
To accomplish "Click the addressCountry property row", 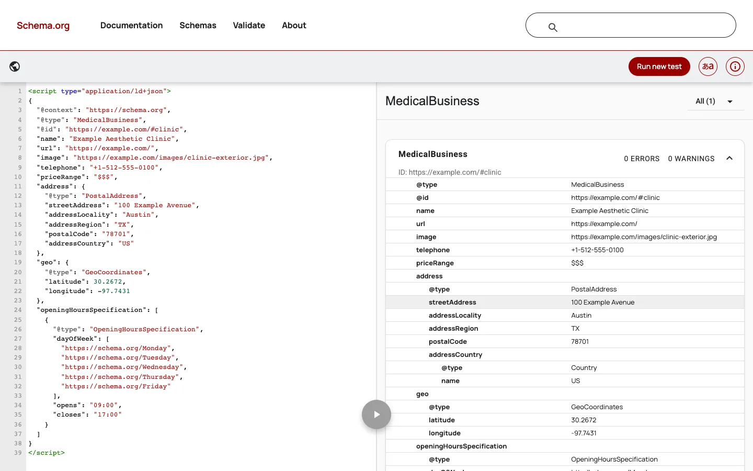I will coord(565,354).
